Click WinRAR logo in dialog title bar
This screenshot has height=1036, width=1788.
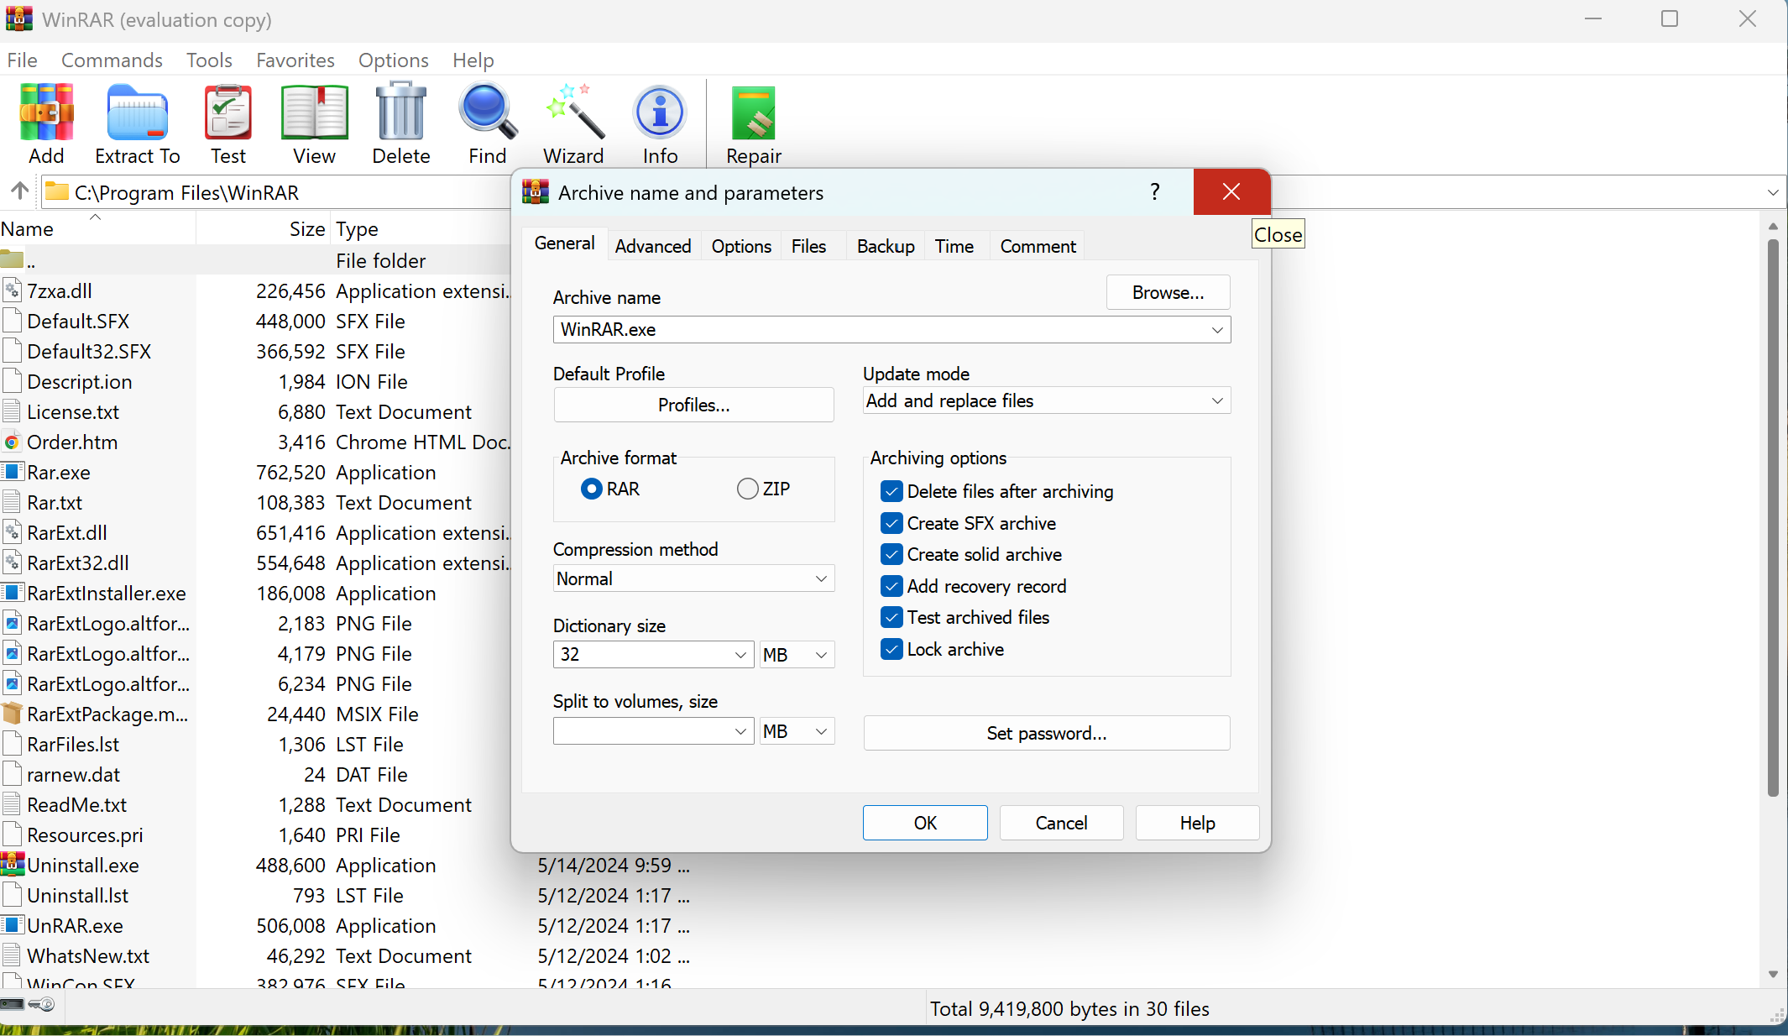[x=536, y=192]
